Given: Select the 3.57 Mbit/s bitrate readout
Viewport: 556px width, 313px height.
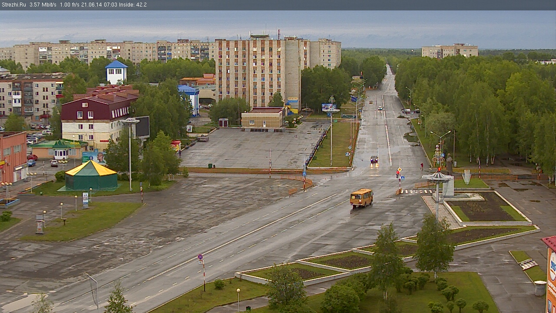Looking at the screenshot, I should tap(43, 5).
